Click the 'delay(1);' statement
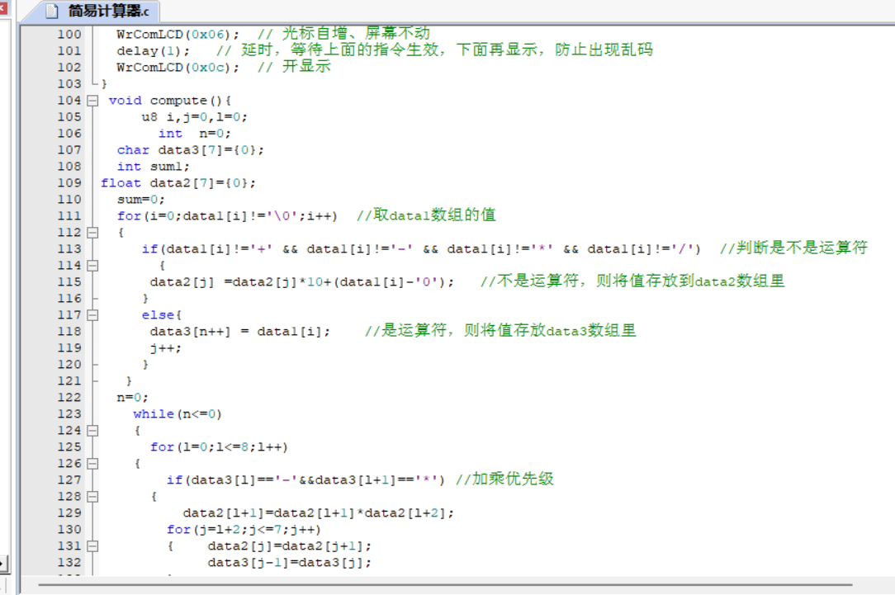The image size is (895, 595). pos(153,51)
